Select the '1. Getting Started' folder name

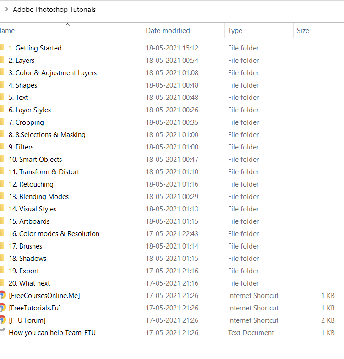pos(35,48)
